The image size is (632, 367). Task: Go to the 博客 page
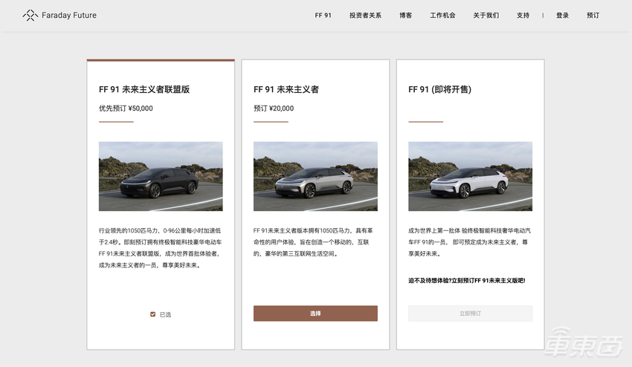click(x=405, y=16)
